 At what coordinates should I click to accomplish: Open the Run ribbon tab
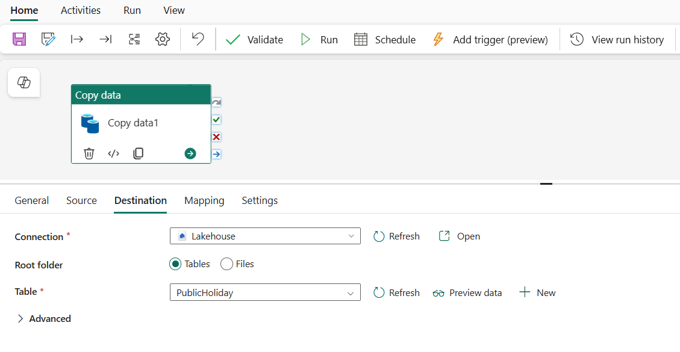[x=132, y=10]
